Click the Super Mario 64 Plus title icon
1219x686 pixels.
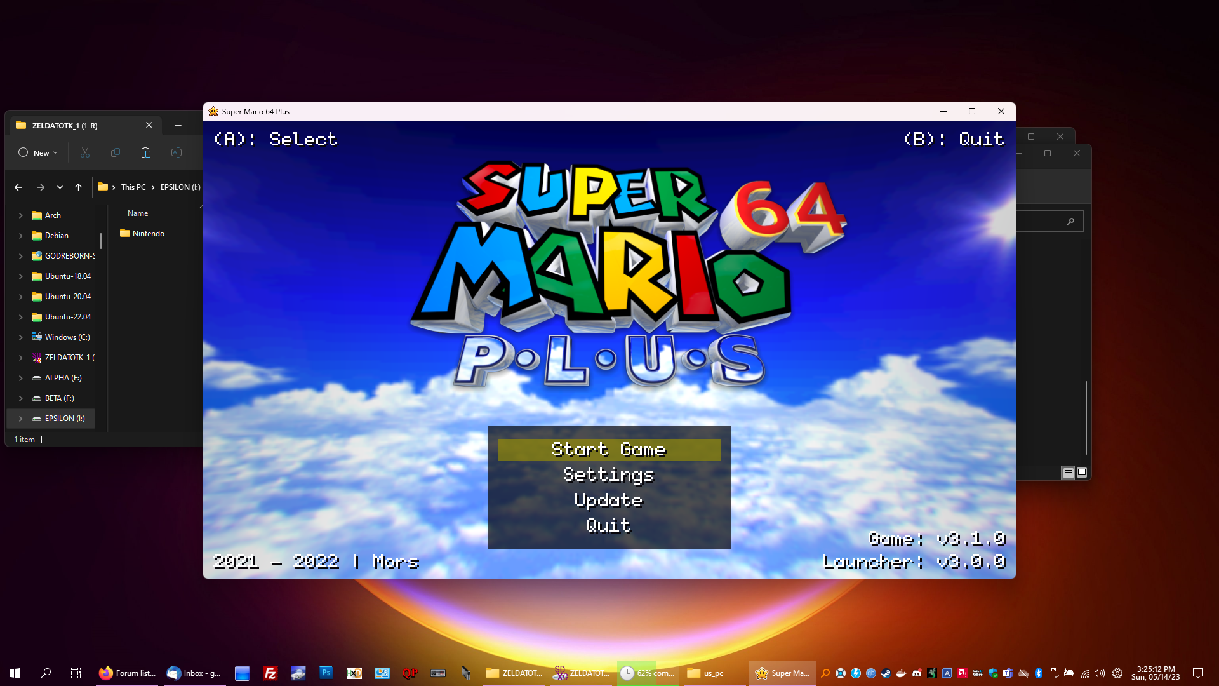[213, 111]
